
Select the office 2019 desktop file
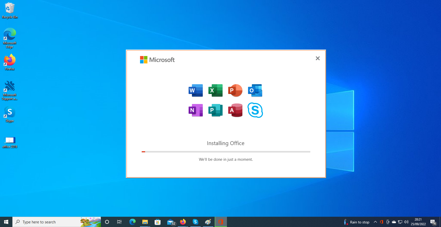click(x=10, y=142)
